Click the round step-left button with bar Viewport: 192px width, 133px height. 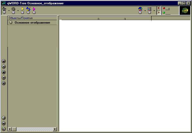coord(4,118)
